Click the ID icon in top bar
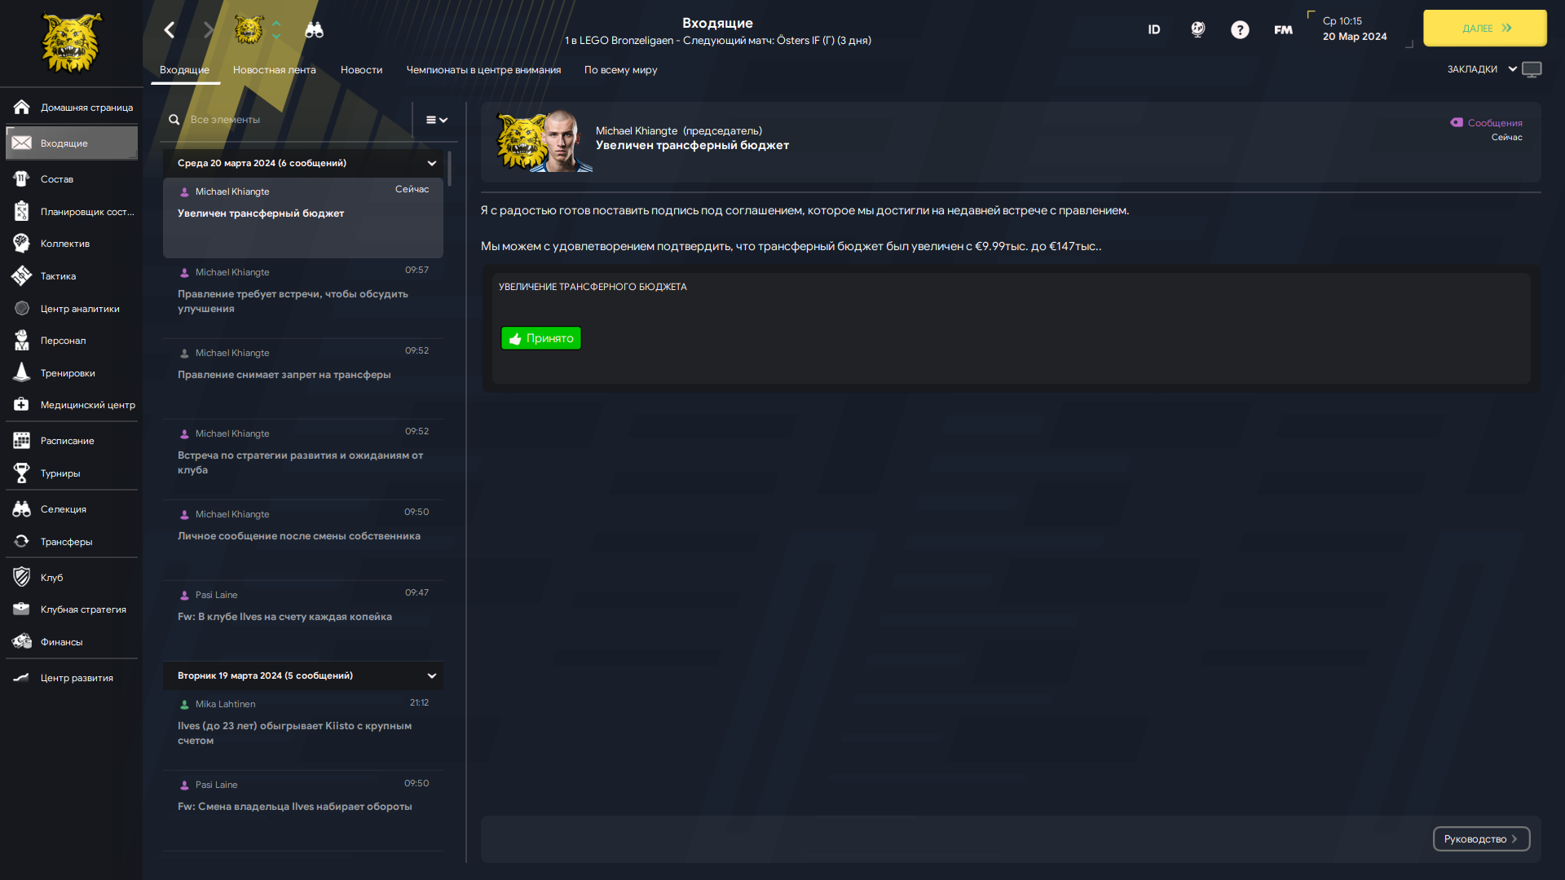Image resolution: width=1565 pixels, height=880 pixels. pyautogui.click(x=1154, y=30)
